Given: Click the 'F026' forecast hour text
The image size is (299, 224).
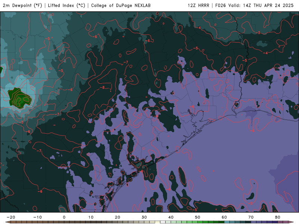Looking at the screenshot, I should (x=221, y=6).
